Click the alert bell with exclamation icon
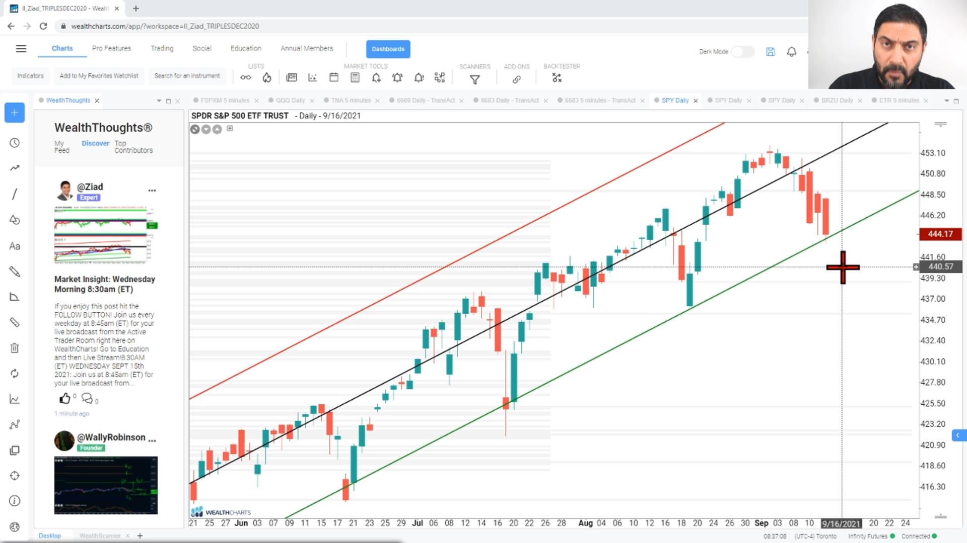The width and height of the screenshot is (967, 543). click(x=419, y=77)
